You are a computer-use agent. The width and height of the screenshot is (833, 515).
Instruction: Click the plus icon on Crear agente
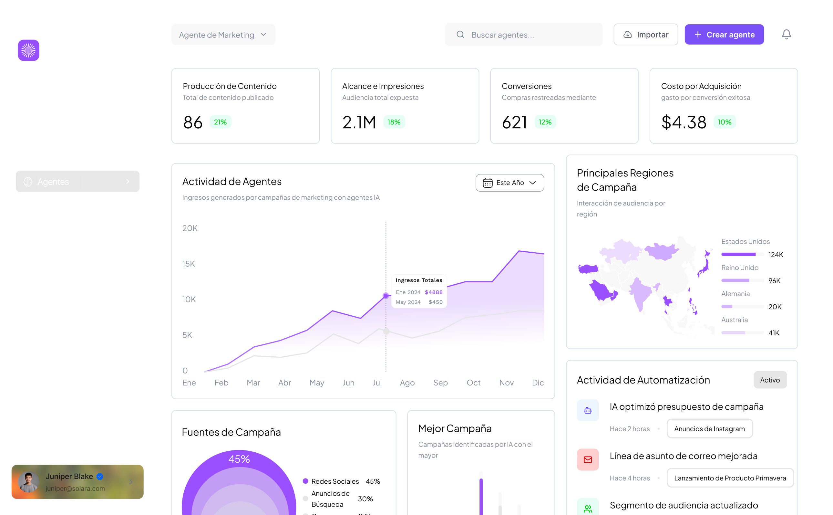698,34
